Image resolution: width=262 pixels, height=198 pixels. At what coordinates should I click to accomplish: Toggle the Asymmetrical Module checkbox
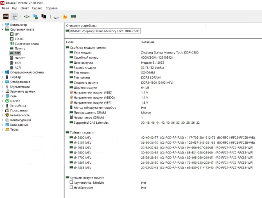tap(71, 182)
